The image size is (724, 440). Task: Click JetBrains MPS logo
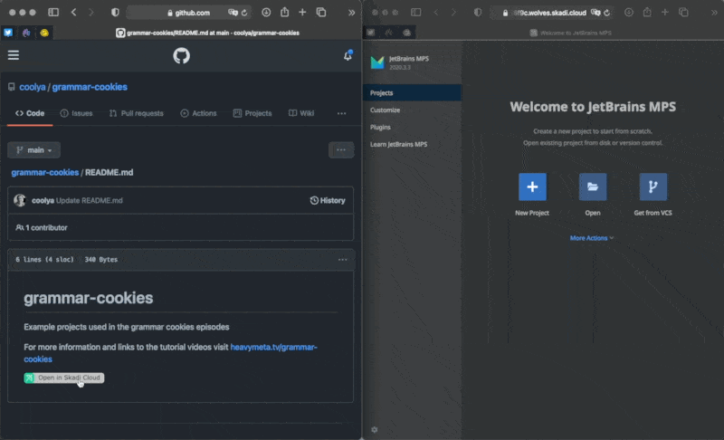point(377,62)
